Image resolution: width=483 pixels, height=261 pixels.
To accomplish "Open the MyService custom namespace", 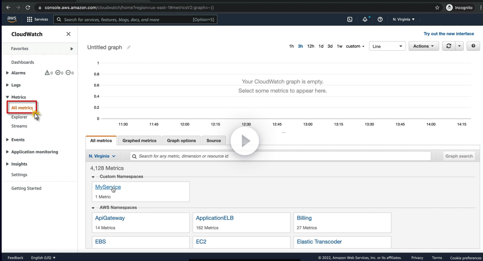I will [x=108, y=187].
